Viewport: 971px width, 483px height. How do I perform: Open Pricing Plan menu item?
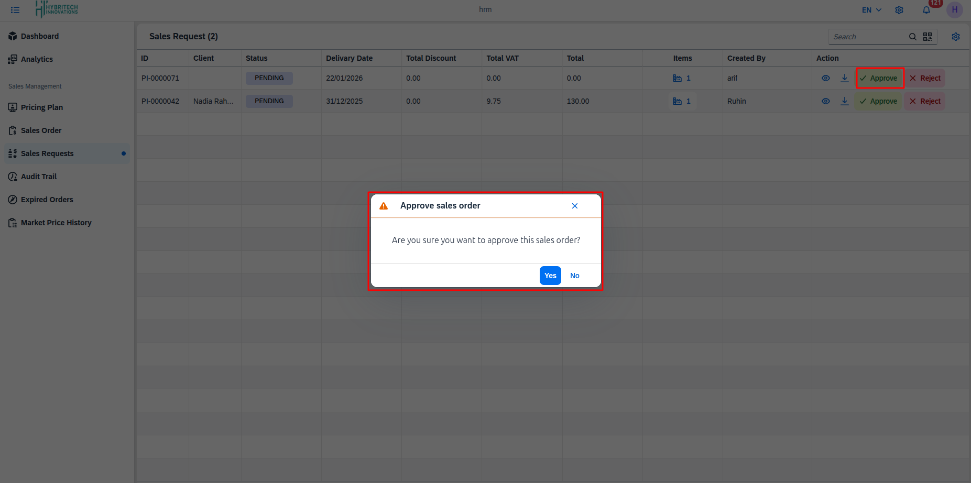point(42,107)
